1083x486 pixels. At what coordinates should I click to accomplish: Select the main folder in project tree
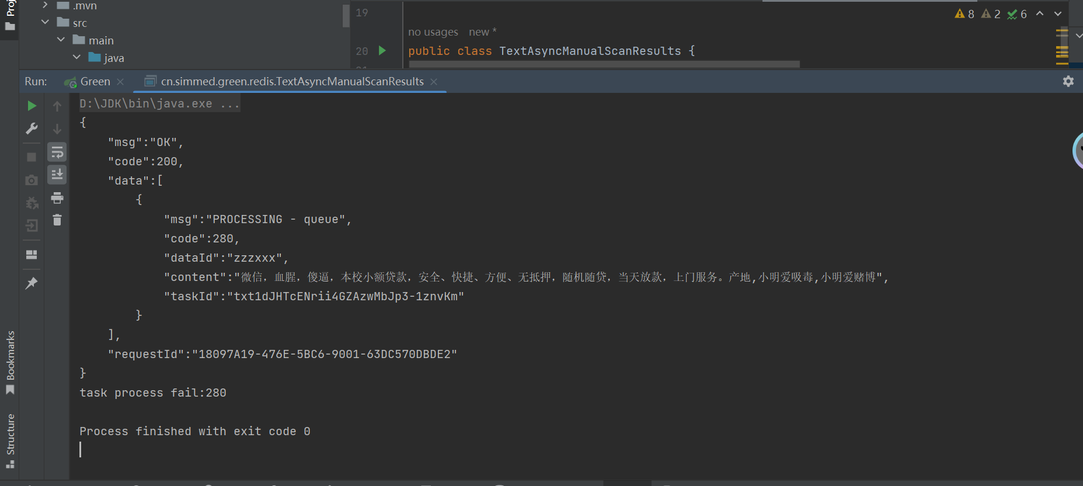[x=93, y=40]
